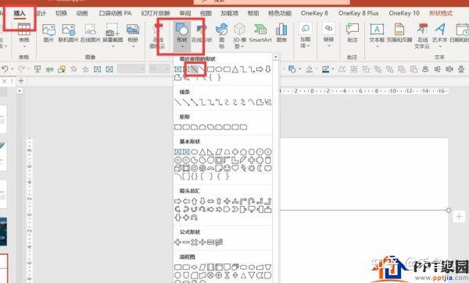
Task: Select the minus sign under 公式形状
Action: pos(186,242)
